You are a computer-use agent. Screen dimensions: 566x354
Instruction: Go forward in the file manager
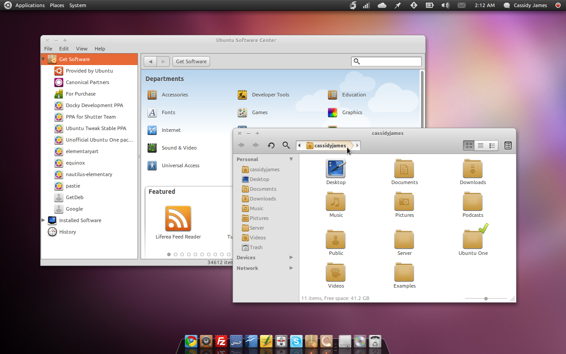click(256, 145)
